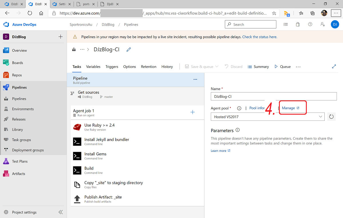Show Agent pool info tooltip icon
Viewport: 343px width, 218px height.
click(239, 108)
